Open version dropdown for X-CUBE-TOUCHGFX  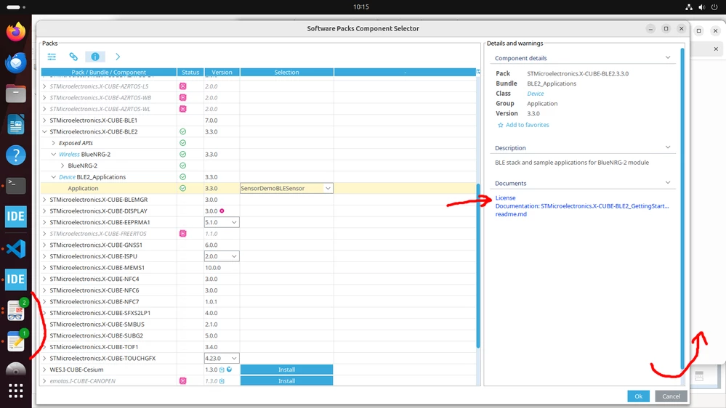pyautogui.click(x=222, y=359)
